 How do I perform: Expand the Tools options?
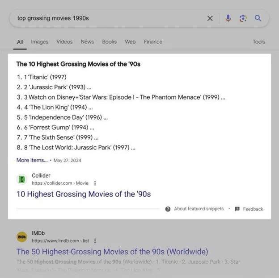click(x=259, y=42)
